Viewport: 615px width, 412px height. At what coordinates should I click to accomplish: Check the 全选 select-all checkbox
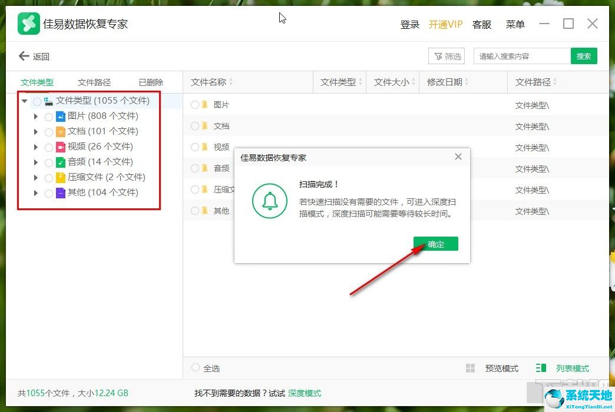click(x=194, y=368)
